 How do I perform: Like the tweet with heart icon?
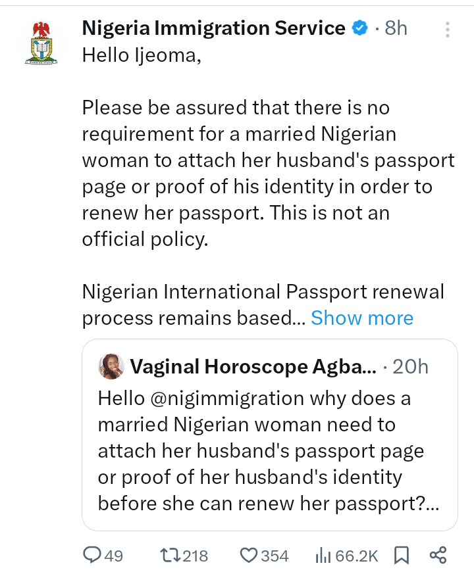(x=248, y=556)
